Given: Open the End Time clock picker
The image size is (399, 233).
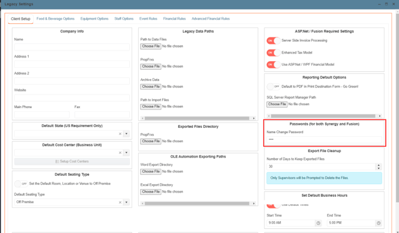Looking at the screenshot, I should coord(379,223).
